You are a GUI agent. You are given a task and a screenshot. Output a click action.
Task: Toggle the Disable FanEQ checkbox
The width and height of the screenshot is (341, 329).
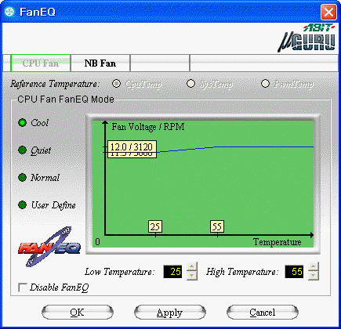pos(23,287)
